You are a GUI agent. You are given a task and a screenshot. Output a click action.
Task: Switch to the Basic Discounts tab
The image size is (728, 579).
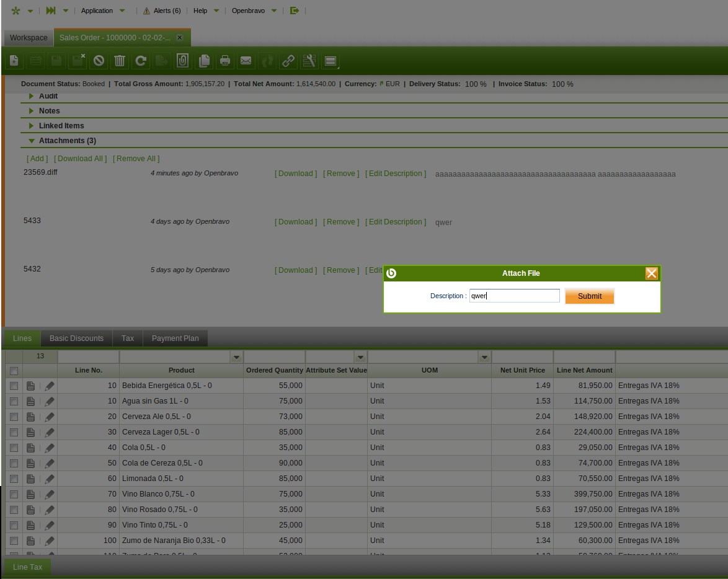[x=76, y=338]
